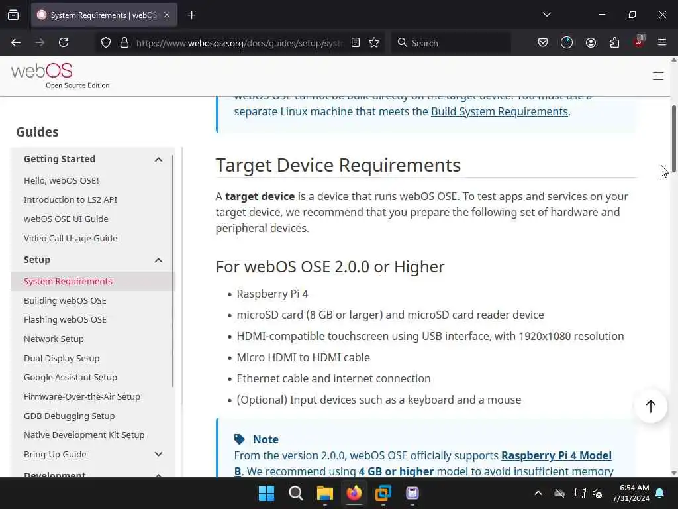The height and width of the screenshot is (509, 678).
Task: Click the Target Device Requirements heading
Action: point(338,165)
